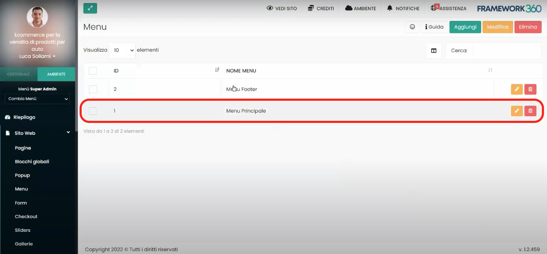
Task: Toggle the select-all checkbox in table header
Action: click(x=93, y=71)
